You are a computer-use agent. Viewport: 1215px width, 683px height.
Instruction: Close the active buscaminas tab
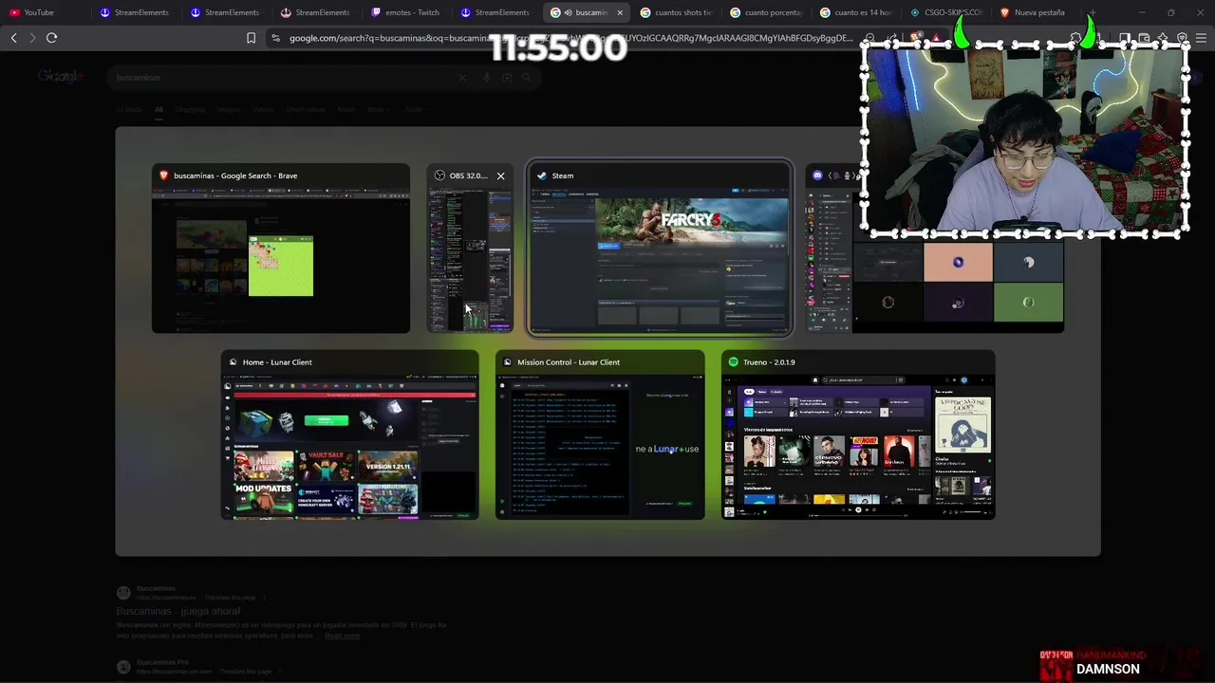click(620, 12)
